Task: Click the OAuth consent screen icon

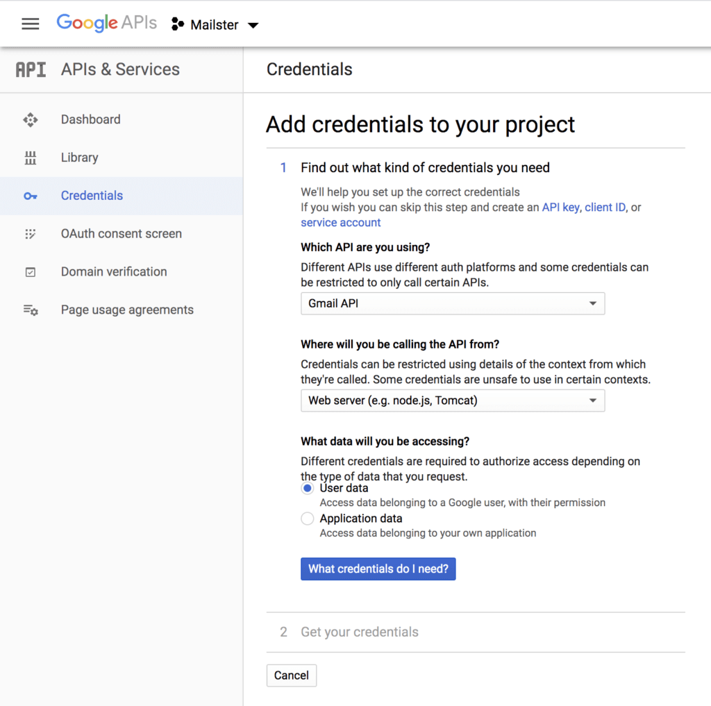Action: tap(31, 234)
